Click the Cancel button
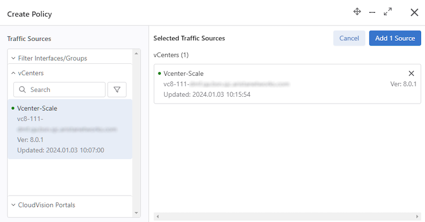The width and height of the screenshot is (425, 222). (x=349, y=38)
